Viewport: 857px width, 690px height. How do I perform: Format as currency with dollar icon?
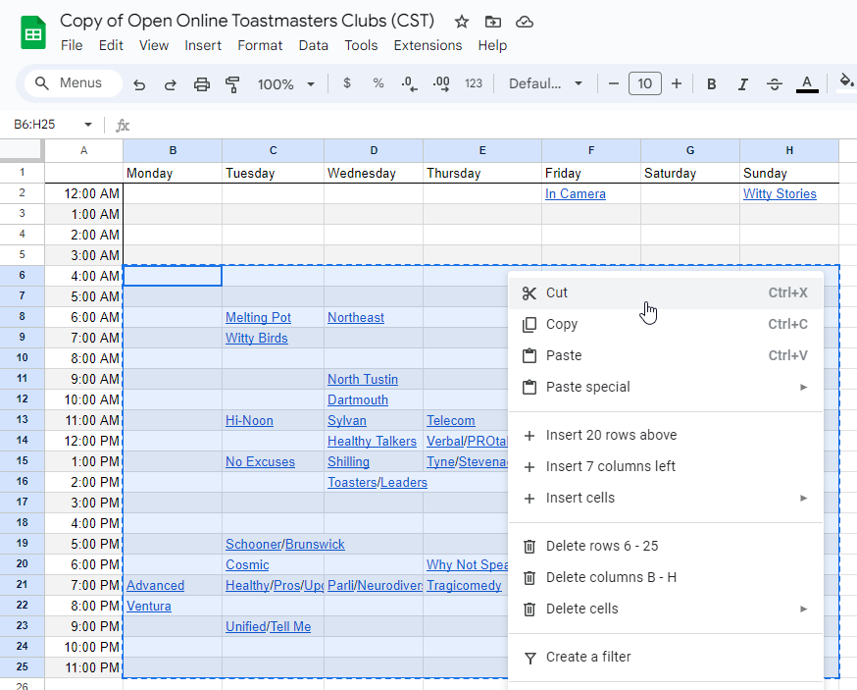click(x=346, y=83)
